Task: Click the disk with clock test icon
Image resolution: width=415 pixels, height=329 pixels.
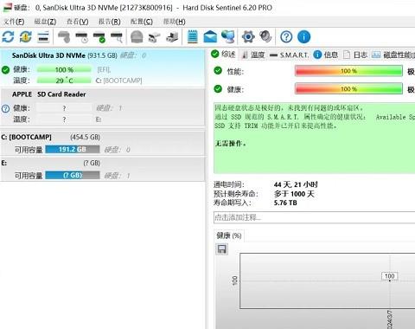Action: pos(81,37)
